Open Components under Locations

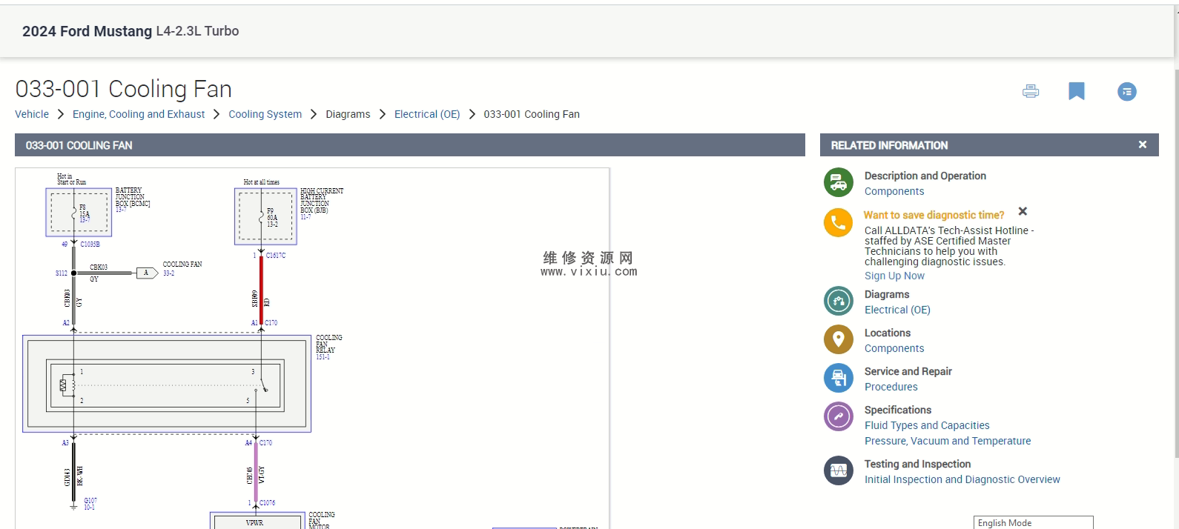pos(894,348)
